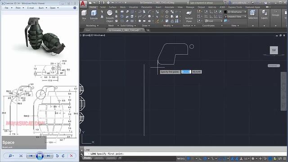Toggle grid display in status bar

pyautogui.click(x=189, y=158)
